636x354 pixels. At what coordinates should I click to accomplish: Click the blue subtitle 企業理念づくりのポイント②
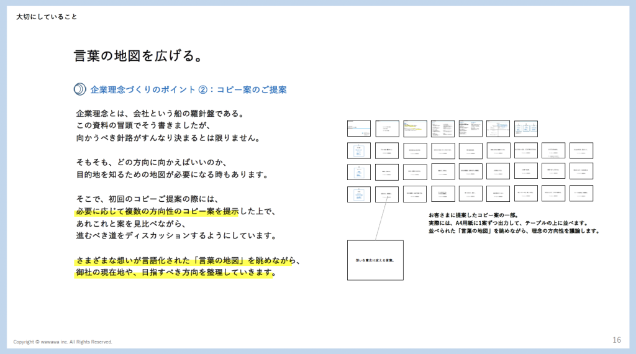point(188,89)
